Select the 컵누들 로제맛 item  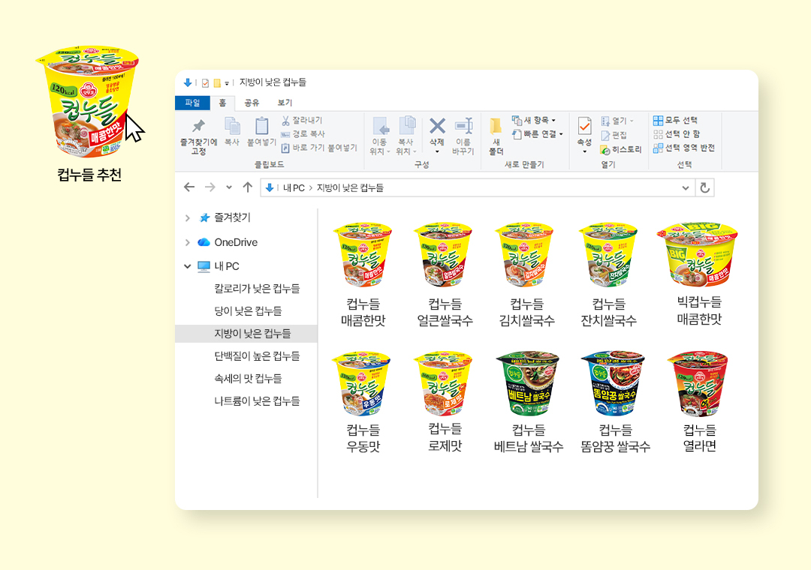445,403
